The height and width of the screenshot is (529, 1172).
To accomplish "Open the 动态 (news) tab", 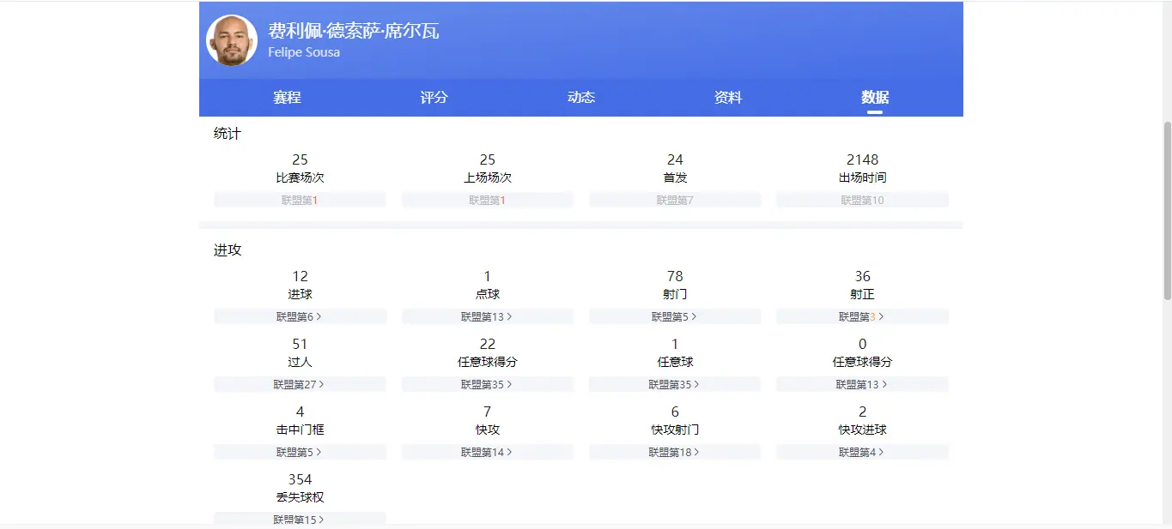I will coord(580,97).
